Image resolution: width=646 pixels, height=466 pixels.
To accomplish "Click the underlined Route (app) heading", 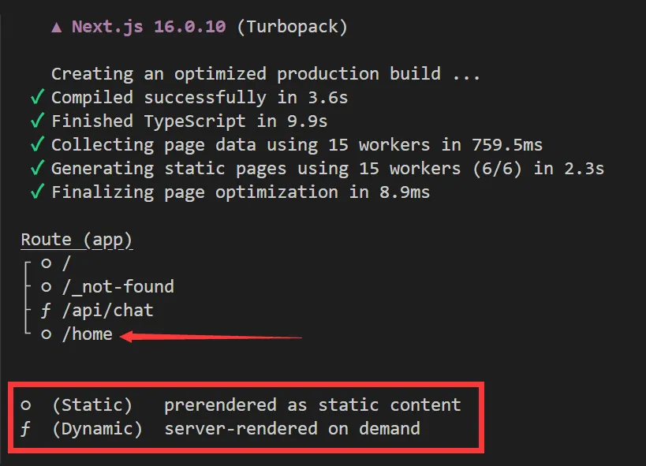I will tap(77, 240).
